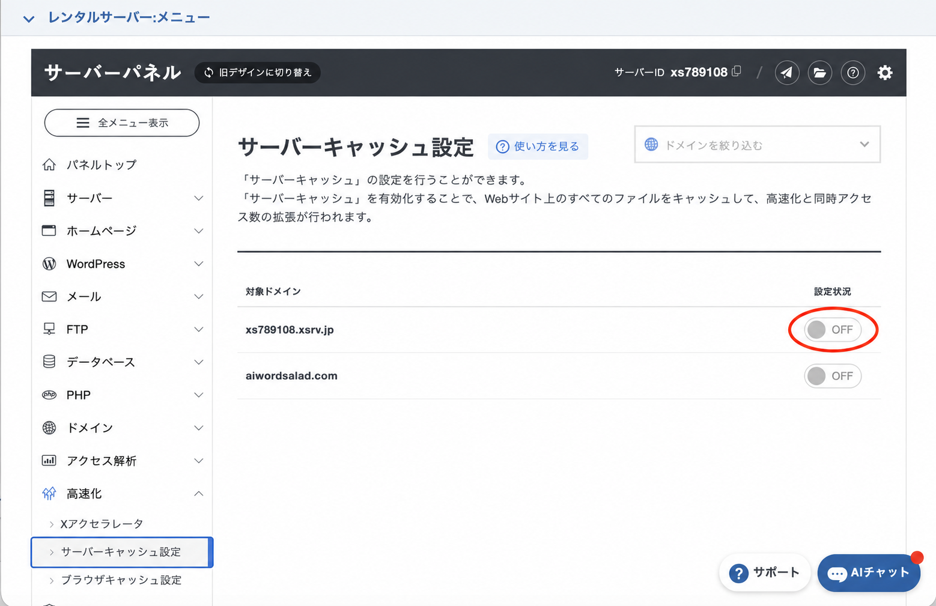
Task: Collapse the 高速化 menu chevron
Action: pos(199,494)
